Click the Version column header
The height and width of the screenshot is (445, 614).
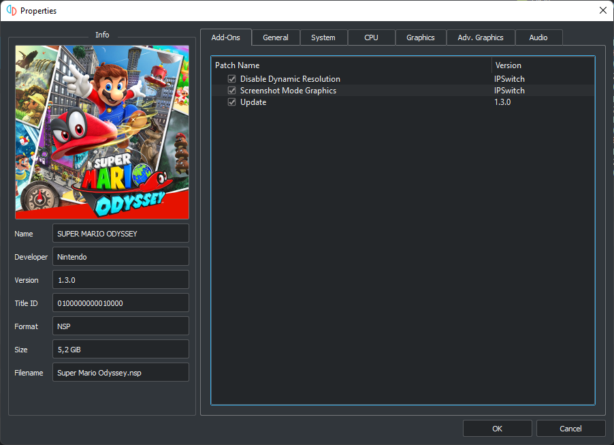point(542,65)
